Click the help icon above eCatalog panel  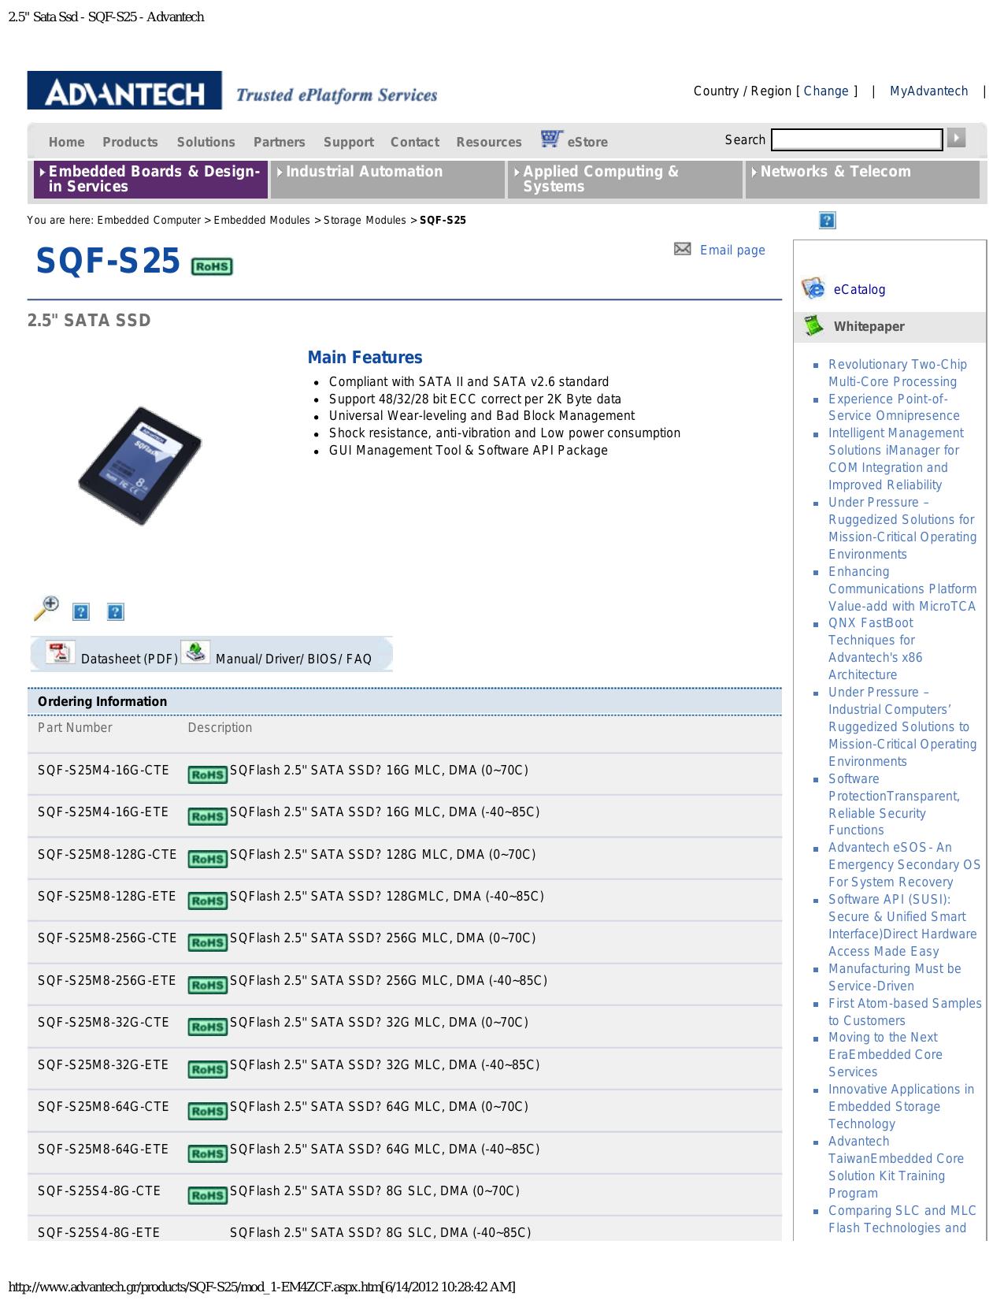[827, 221]
